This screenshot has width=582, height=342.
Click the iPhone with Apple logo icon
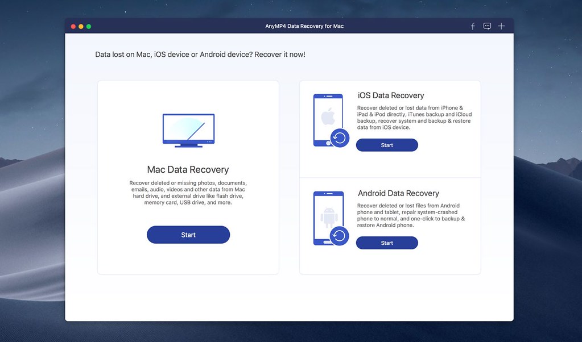pos(327,119)
